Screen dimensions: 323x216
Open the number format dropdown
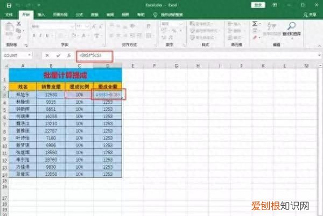click(181, 24)
